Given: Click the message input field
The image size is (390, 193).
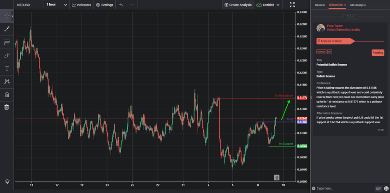Looking at the screenshot, I should pyautogui.click(x=344, y=188).
